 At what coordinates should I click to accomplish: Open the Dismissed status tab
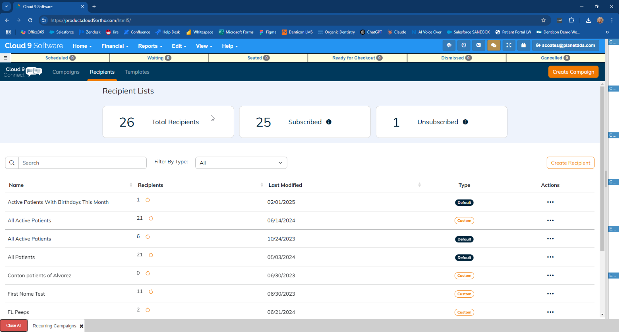457,58
